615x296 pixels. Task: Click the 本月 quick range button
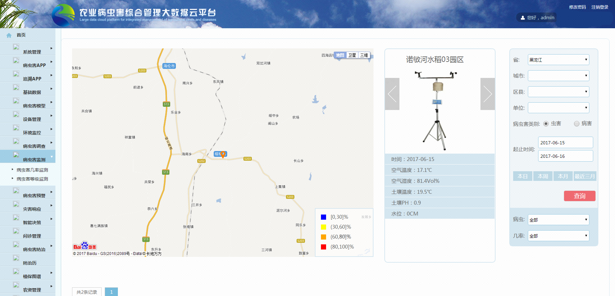coord(563,176)
